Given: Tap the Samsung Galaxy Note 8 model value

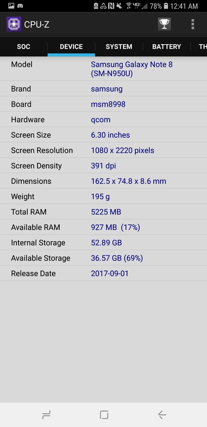Looking at the screenshot, I should pos(132,69).
